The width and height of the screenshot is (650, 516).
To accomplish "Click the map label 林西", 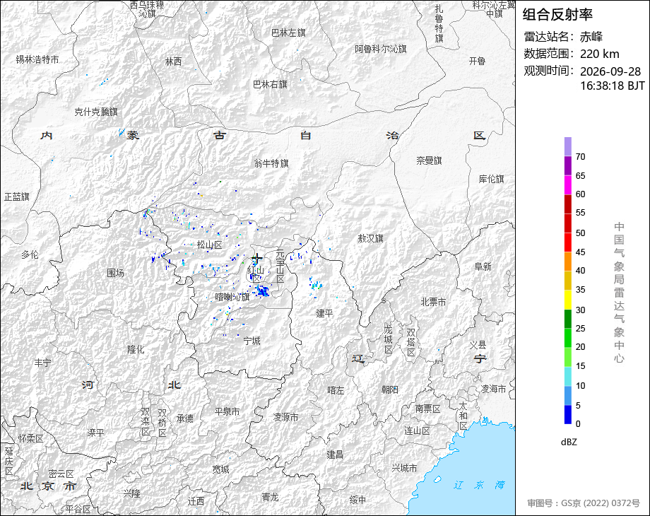I will (173, 61).
